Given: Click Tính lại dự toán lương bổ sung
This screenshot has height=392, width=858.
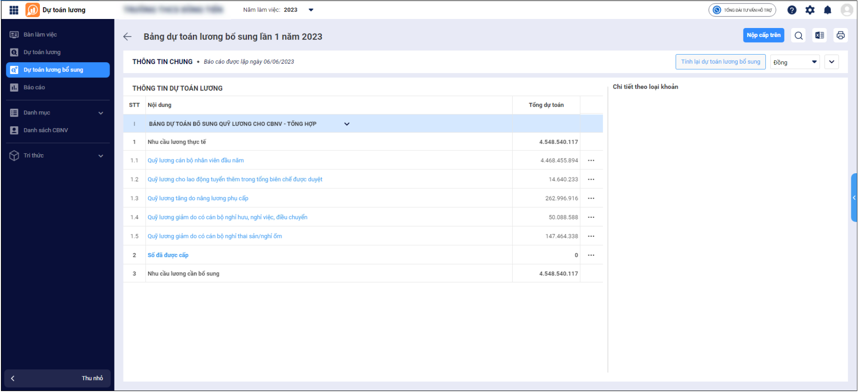Looking at the screenshot, I should pyautogui.click(x=720, y=62).
